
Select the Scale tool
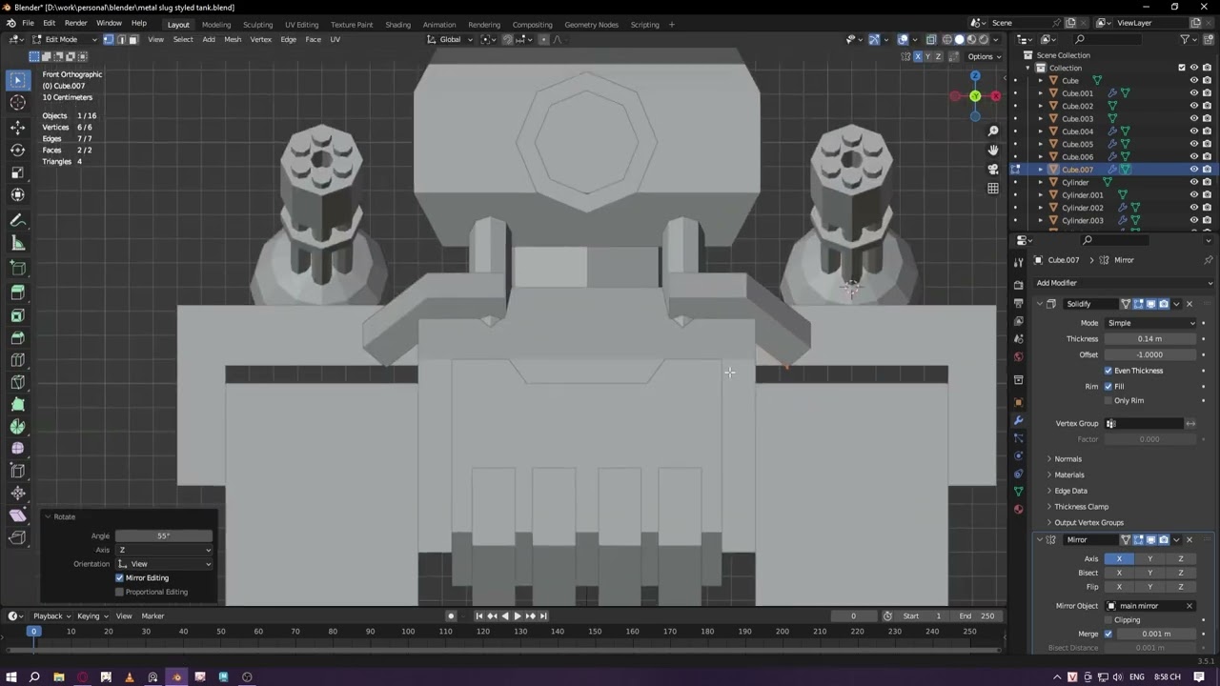(x=17, y=172)
